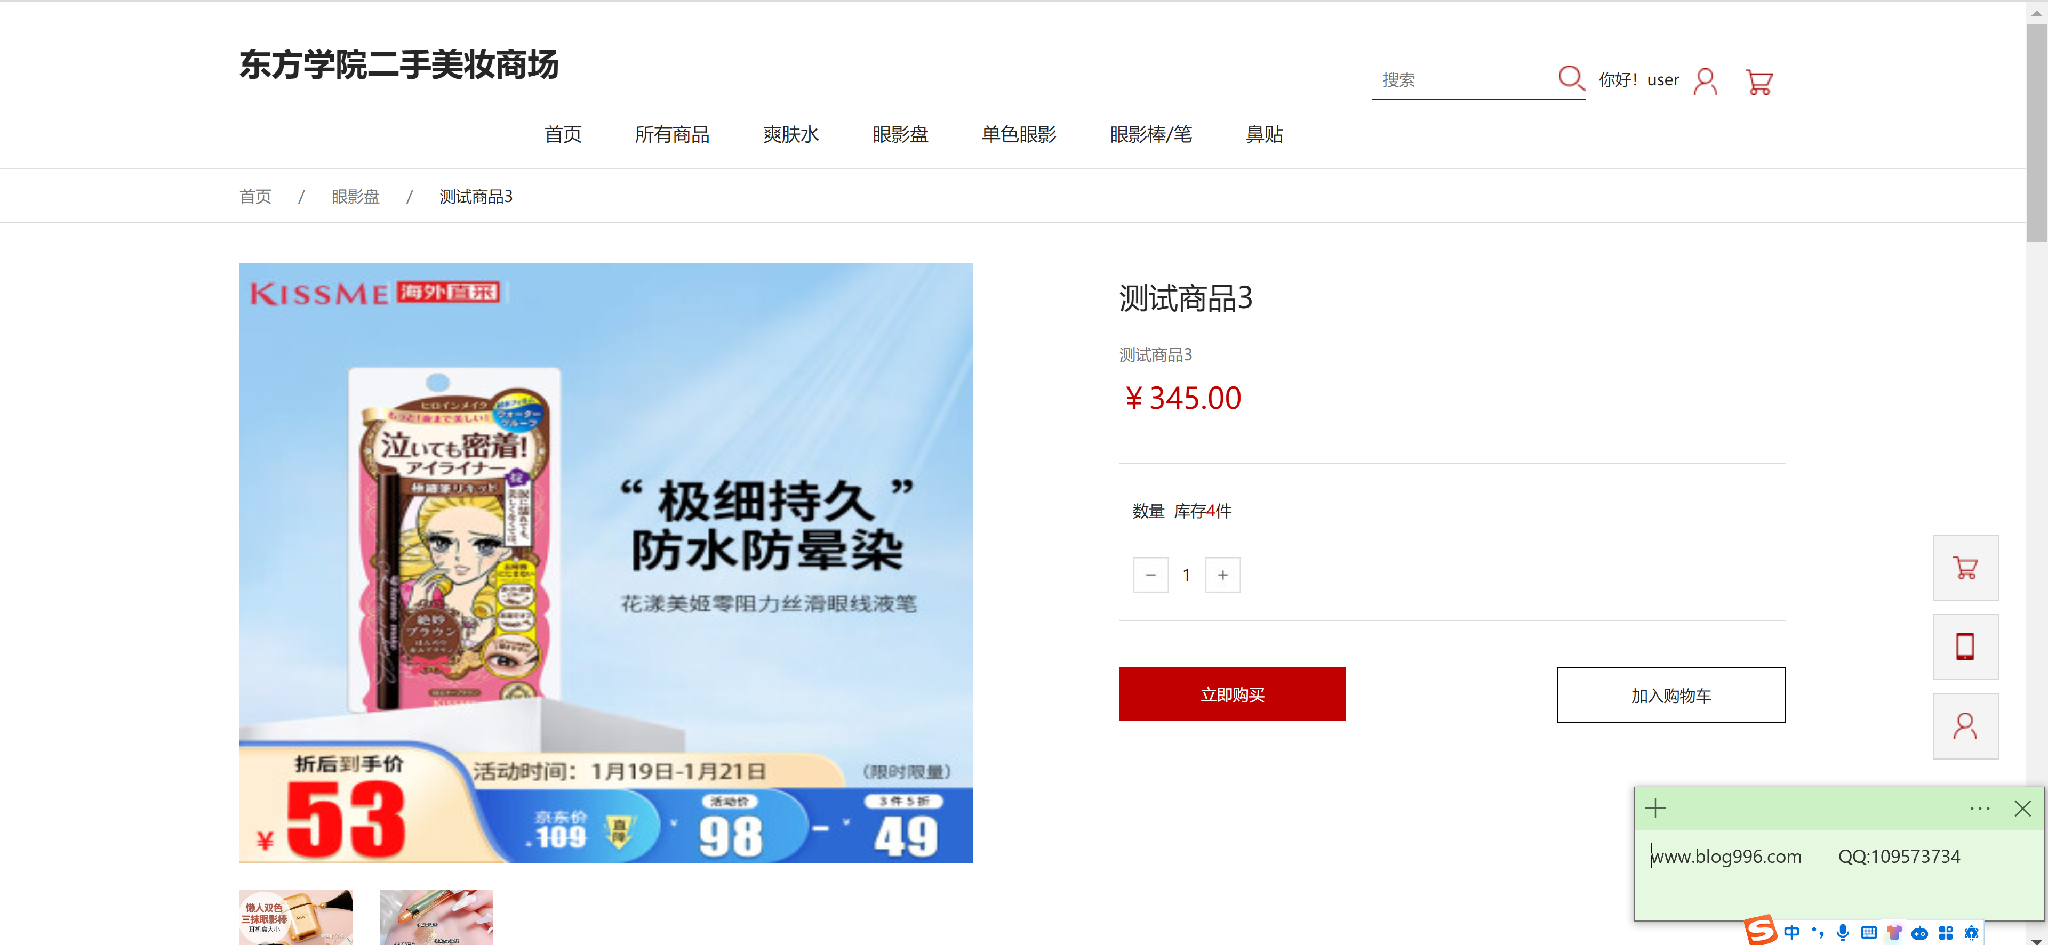Screen dimensions: 2048x945
Task: Click the price ¥345.00
Action: (1182, 398)
